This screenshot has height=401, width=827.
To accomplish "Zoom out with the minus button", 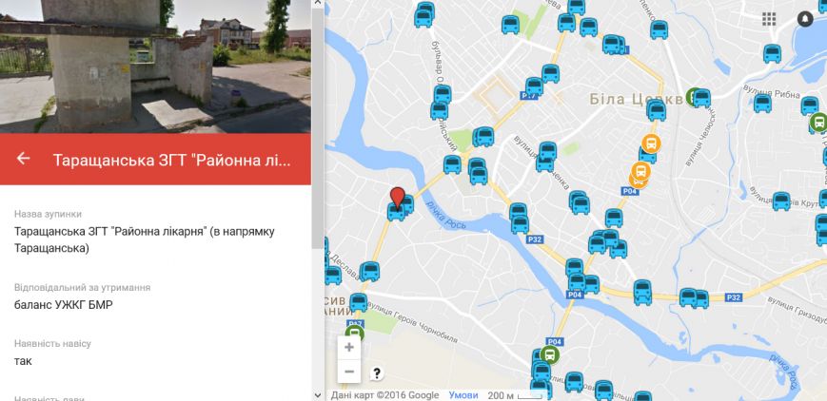I will pyautogui.click(x=349, y=372).
